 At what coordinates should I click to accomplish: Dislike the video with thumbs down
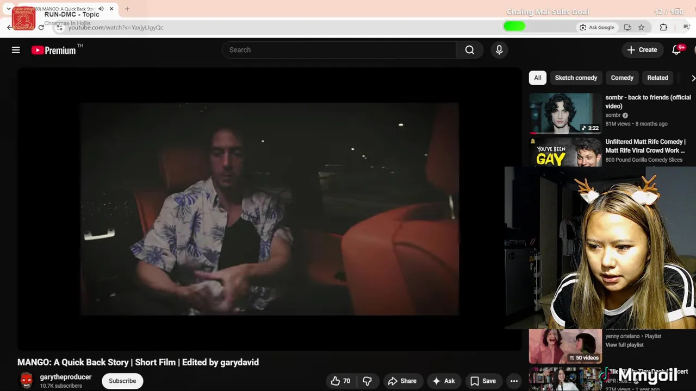click(368, 381)
